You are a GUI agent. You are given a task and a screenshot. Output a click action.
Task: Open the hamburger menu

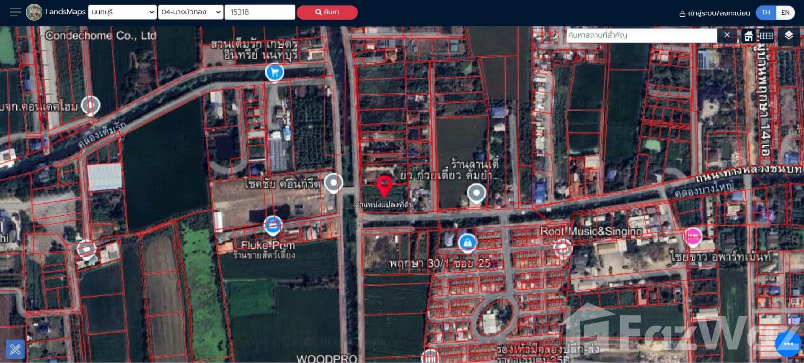click(x=16, y=12)
